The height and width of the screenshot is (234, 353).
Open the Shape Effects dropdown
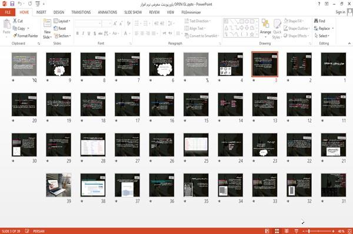coord(297,36)
